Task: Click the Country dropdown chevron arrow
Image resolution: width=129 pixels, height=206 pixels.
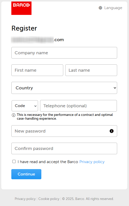Action: tap(115, 88)
